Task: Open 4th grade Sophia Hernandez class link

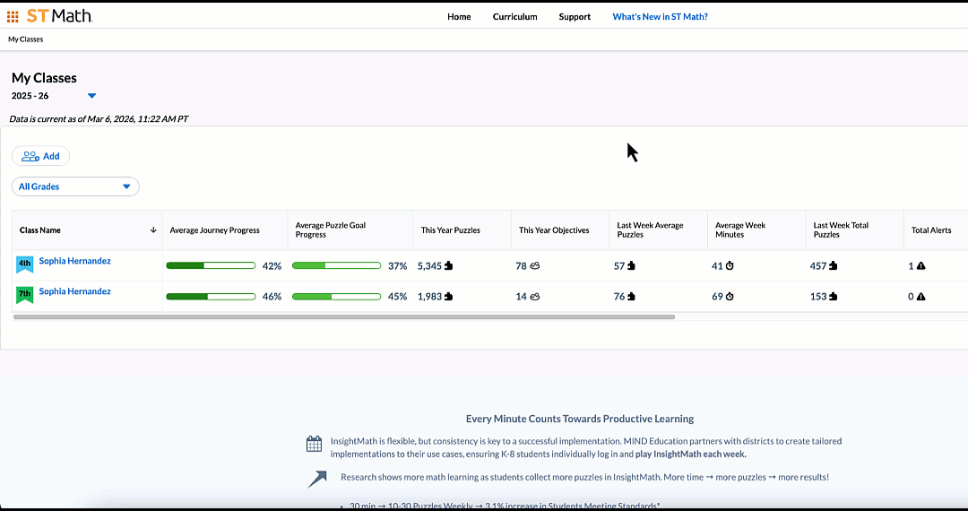Action: [74, 261]
